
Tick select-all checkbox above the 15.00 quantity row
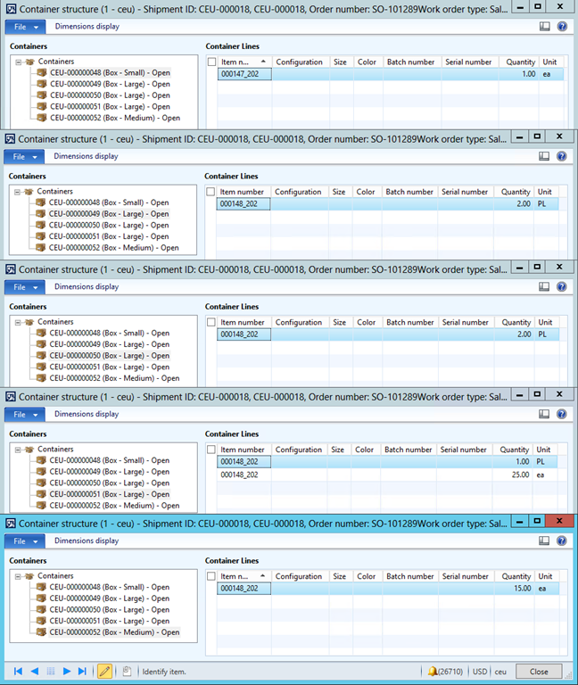click(x=211, y=577)
